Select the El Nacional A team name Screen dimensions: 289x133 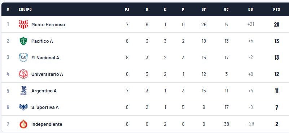(45, 58)
